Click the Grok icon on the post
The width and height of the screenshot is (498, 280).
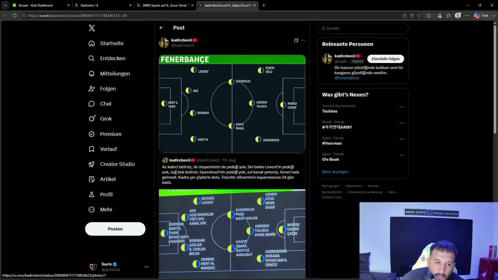[296, 40]
